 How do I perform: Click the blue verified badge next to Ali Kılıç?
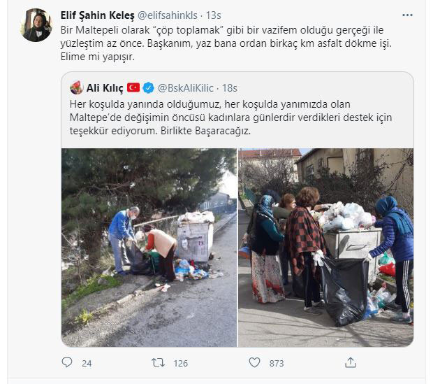tap(149, 88)
